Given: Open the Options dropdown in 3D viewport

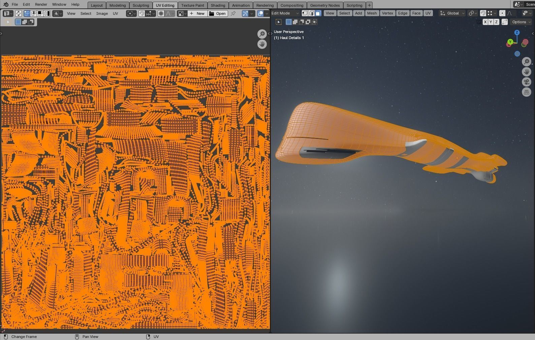Looking at the screenshot, I should point(521,22).
